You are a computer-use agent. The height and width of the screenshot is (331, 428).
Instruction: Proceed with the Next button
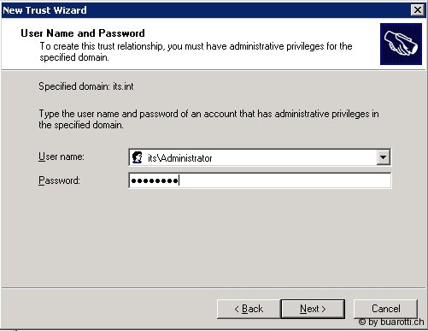pyautogui.click(x=313, y=309)
